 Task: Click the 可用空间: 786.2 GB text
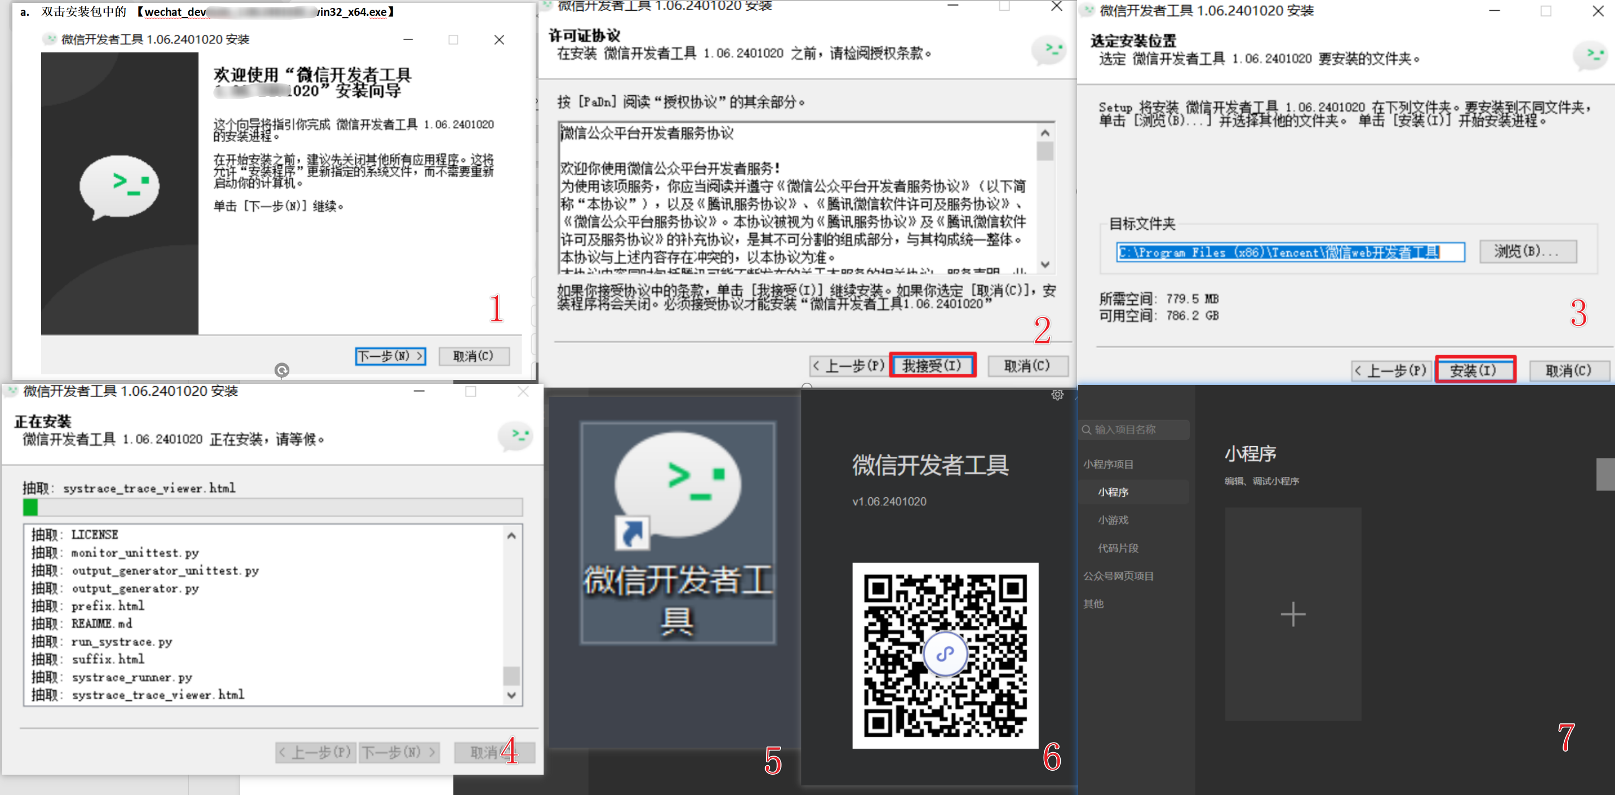click(1159, 315)
